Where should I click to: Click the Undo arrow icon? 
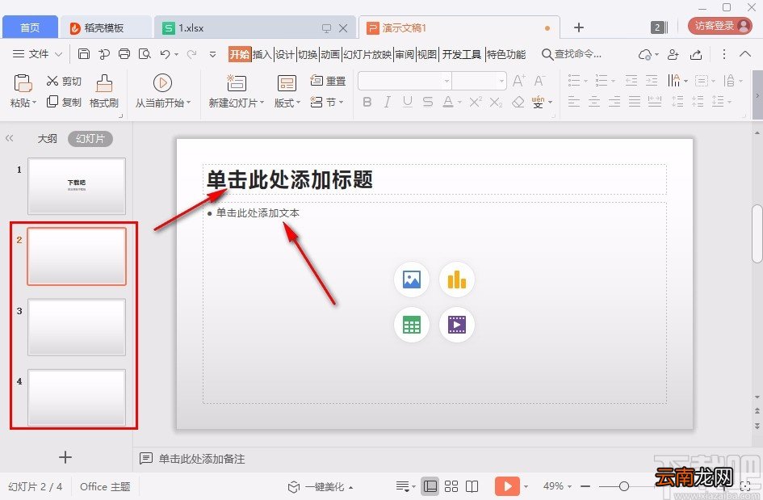pos(166,54)
